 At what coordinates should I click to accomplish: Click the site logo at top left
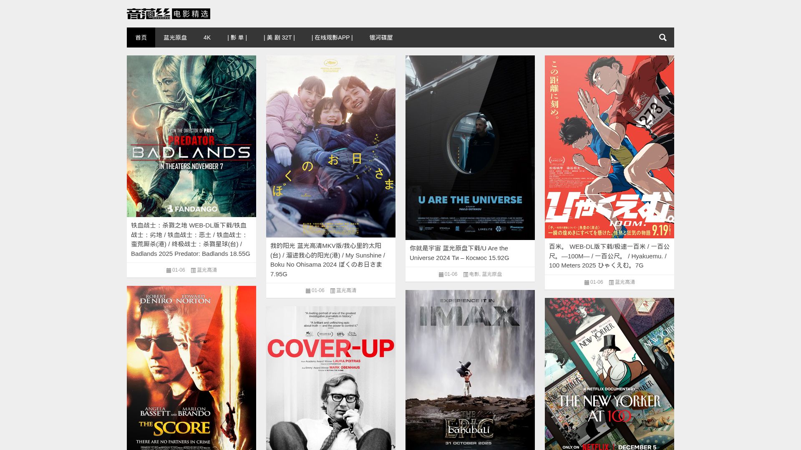[169, 14]
